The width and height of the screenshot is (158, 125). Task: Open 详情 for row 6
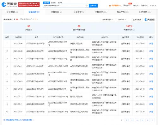point(151,81)
